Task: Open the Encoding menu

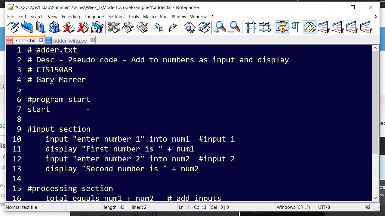Action: (71, 17)
